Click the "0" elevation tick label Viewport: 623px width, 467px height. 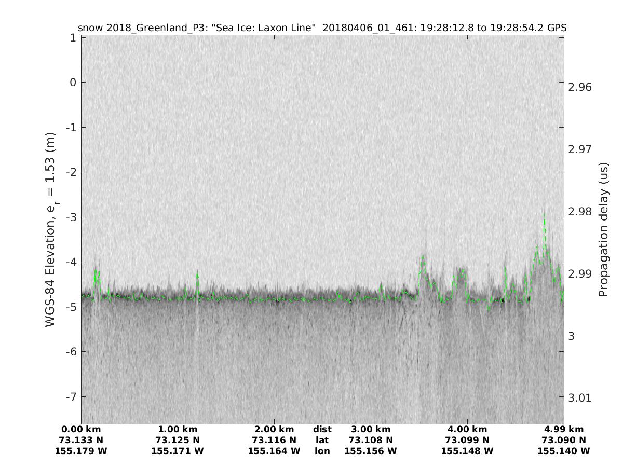tap(73, 83)
